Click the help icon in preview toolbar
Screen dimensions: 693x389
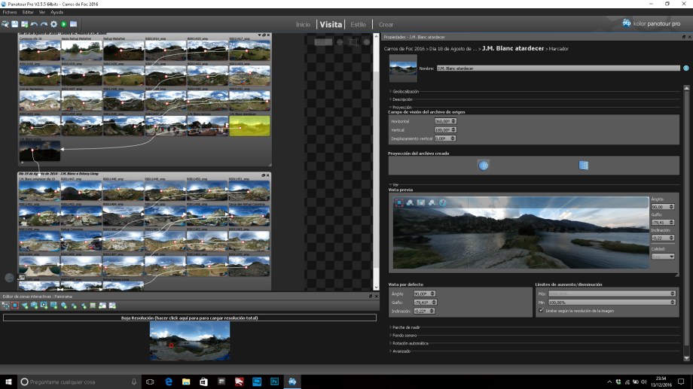point(442,202)
